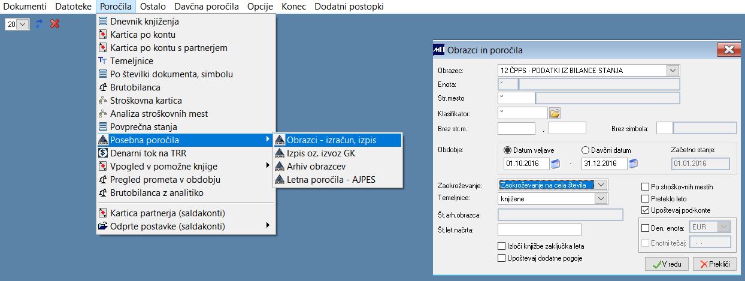Click the Stroškovna kartica icon
This screenshot has height=281, width=745.
coord(102,101)
